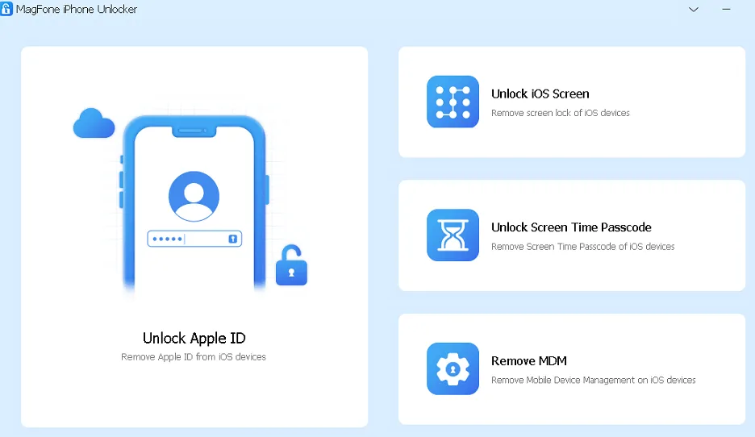The width and height of the screenshot is (755, 437).
Task: Click "Remove Mobile Device Management" description text
Action: pos(593,381)
